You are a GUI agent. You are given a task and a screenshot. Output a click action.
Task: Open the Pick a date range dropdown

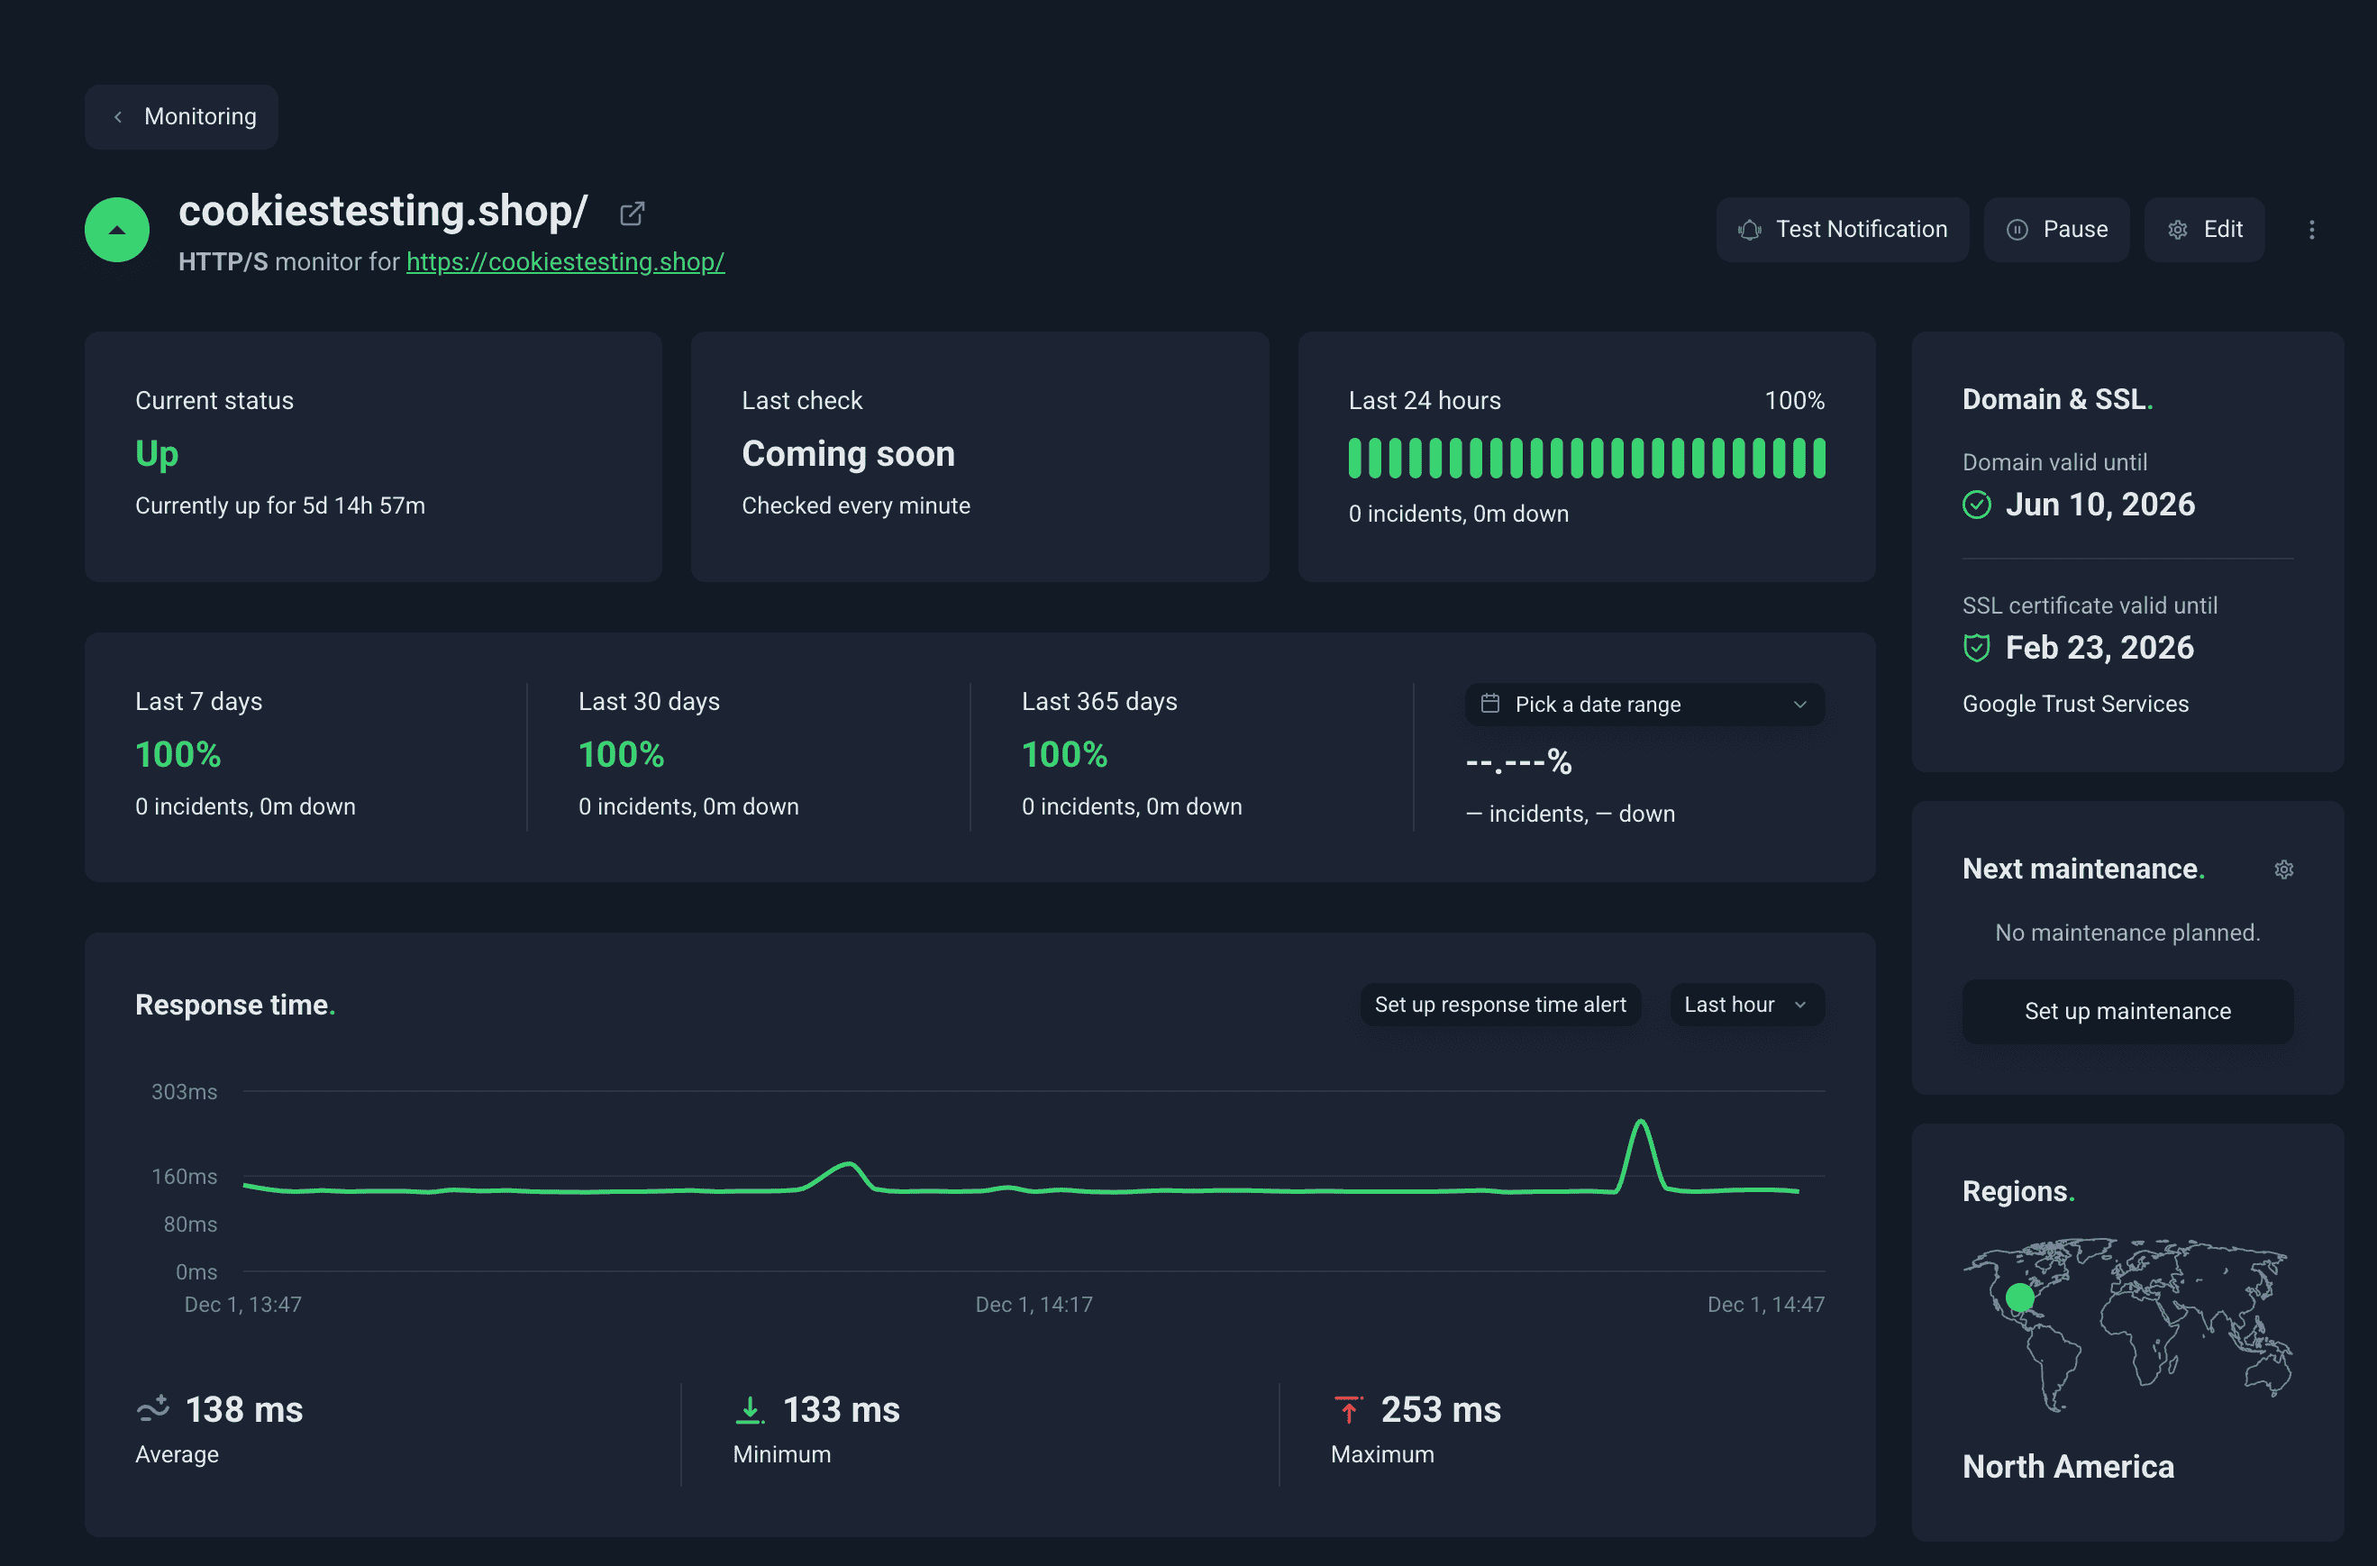click(x=1644, y=704)
